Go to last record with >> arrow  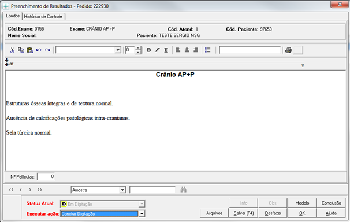coord(40,190)
